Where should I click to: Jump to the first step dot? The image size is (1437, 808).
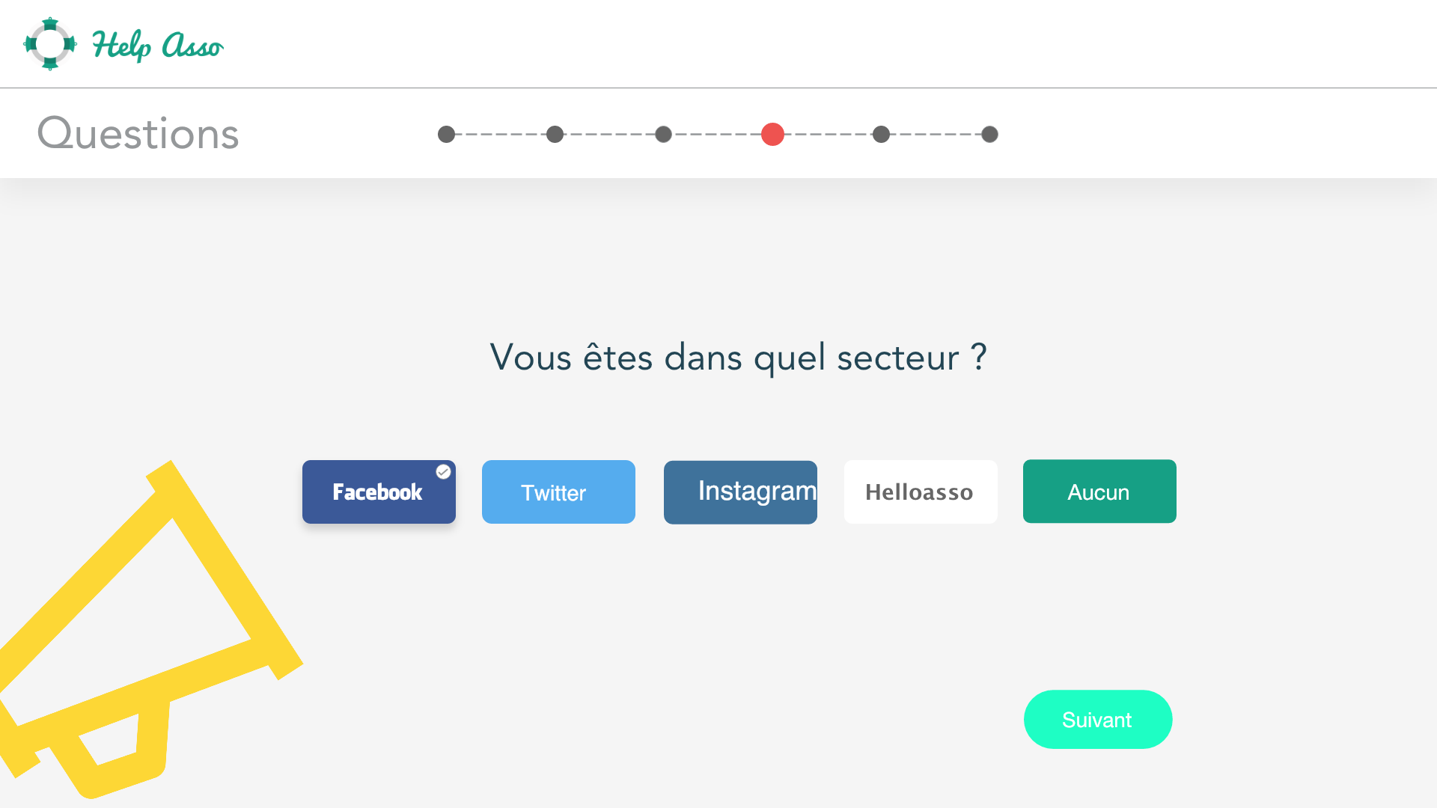[x=447, y=134]
